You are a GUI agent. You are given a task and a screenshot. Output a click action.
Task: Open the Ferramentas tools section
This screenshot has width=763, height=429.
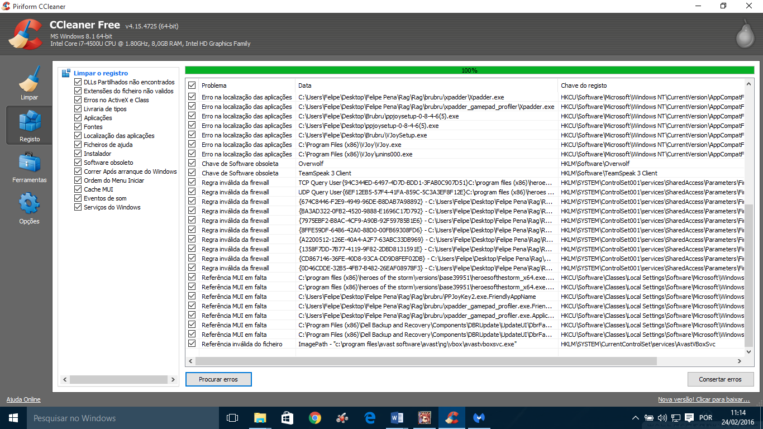pos(29,166)
